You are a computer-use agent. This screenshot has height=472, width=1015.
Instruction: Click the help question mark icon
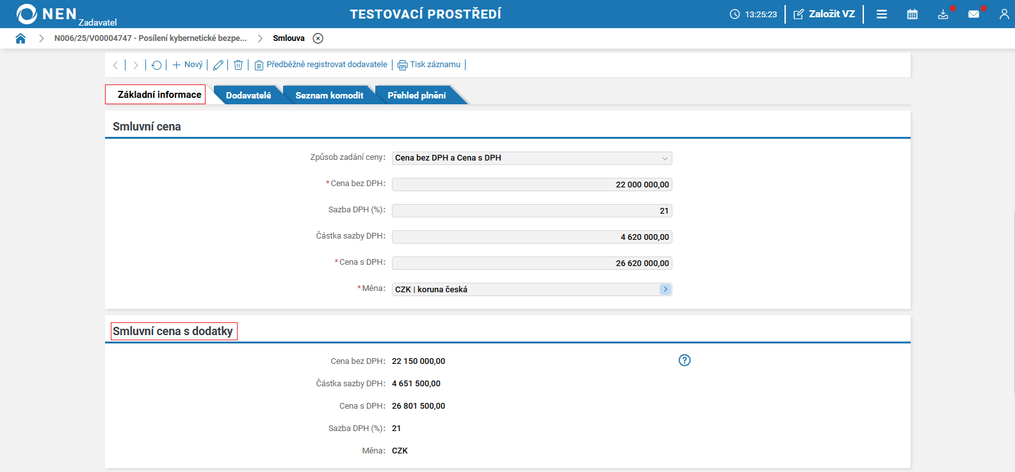pyautogui.click(x=685, y=360)
